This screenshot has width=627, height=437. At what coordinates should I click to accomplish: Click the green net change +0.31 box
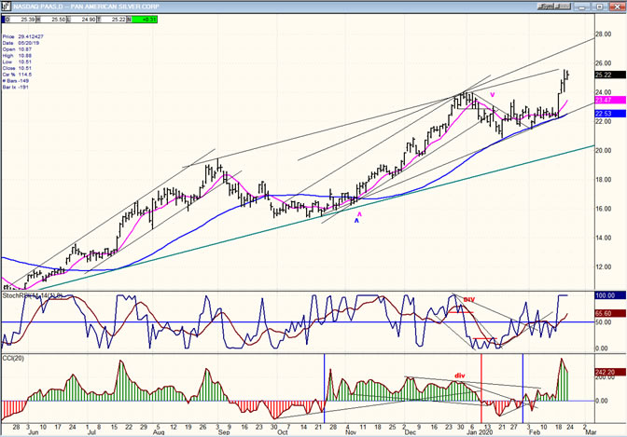tap(147, 19)
